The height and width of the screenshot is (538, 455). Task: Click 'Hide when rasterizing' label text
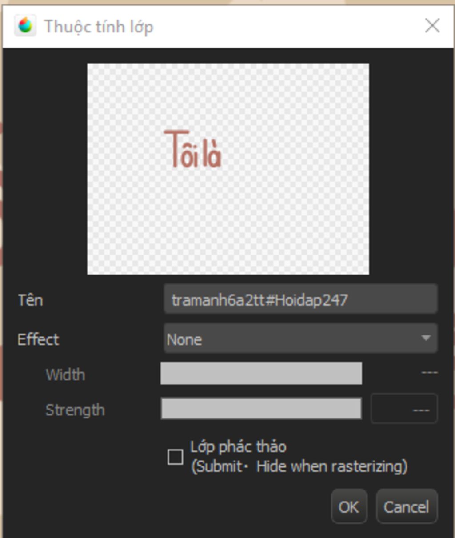(x=331, y=466)
